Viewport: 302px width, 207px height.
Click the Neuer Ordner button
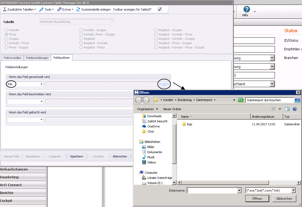tap(172, 109)
